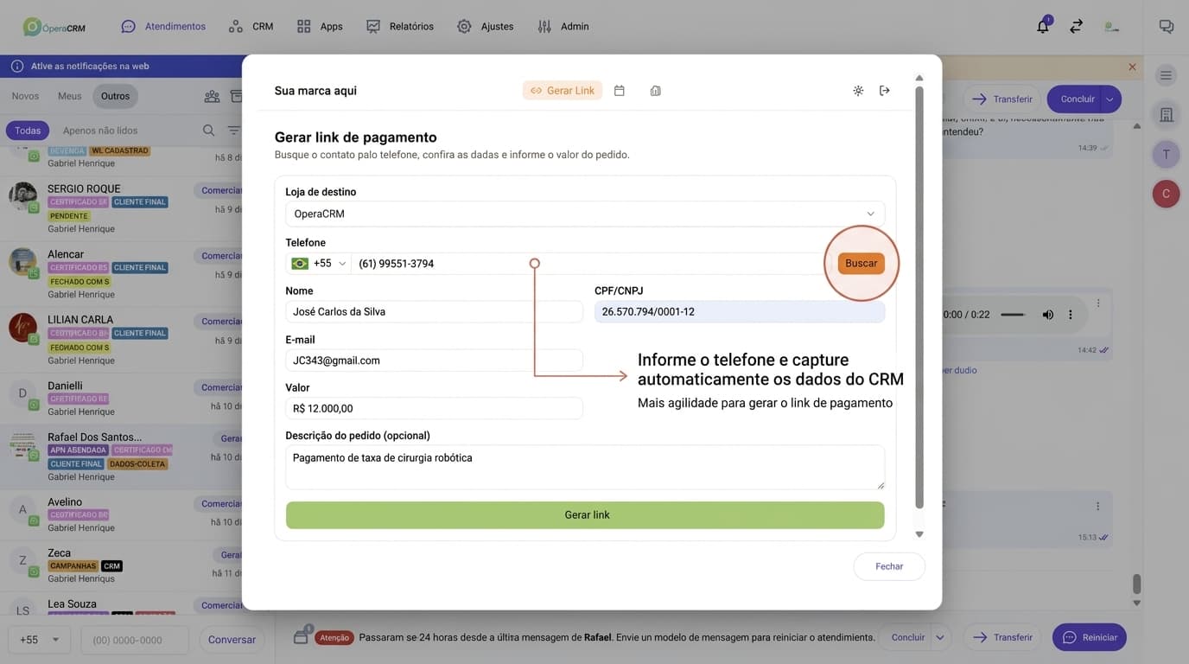The width and height of the screenshot is (1189, 664).
Task: Click the Conversar button at bottom left
Action: click(x=232, y=640)
